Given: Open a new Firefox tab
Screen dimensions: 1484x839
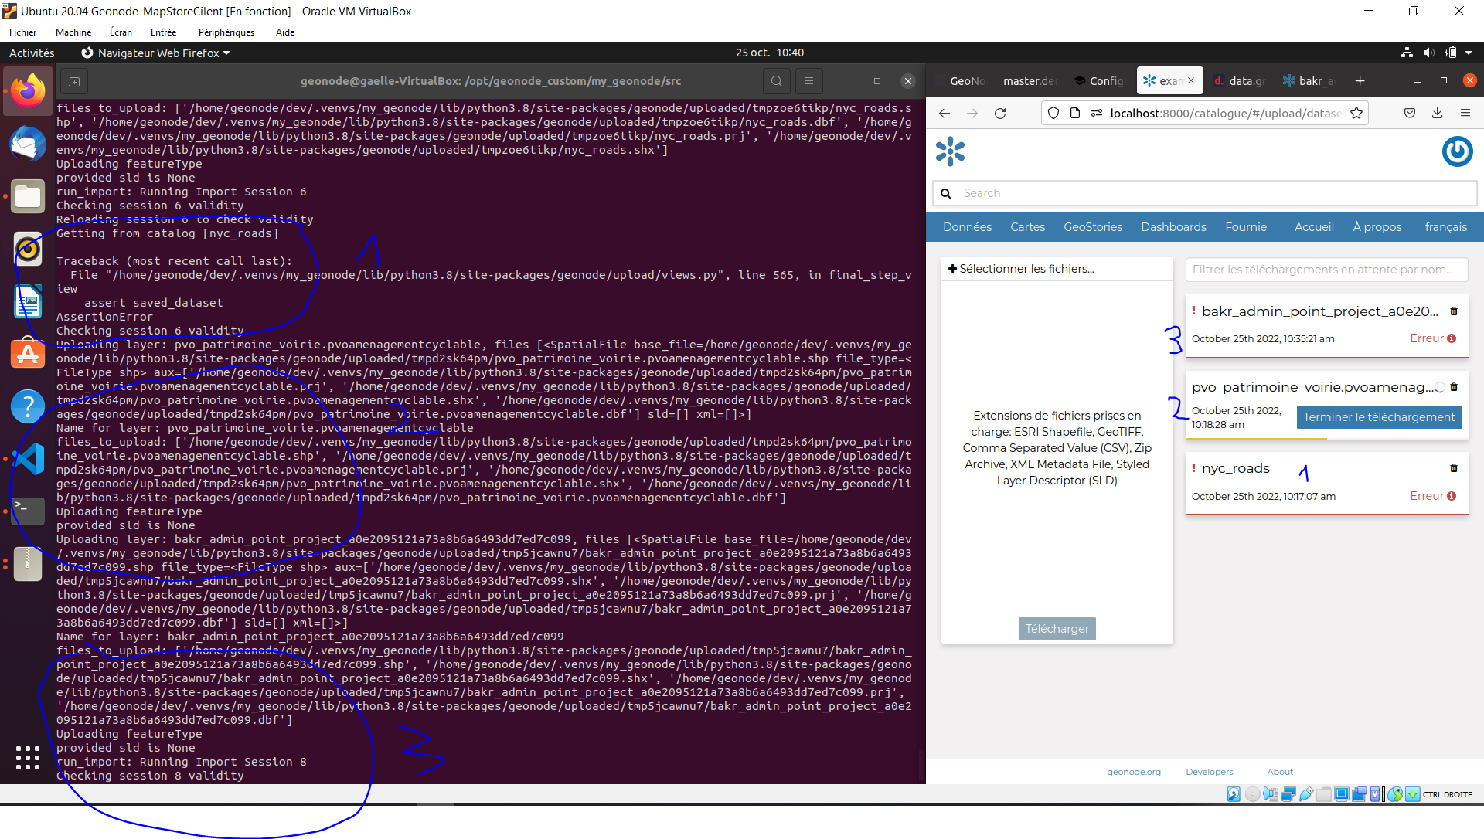Looking at the screenshot, I should 1360,81.
